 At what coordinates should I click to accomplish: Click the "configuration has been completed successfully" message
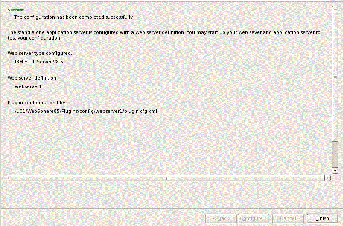pyautogui.click(x=73, y=17)
